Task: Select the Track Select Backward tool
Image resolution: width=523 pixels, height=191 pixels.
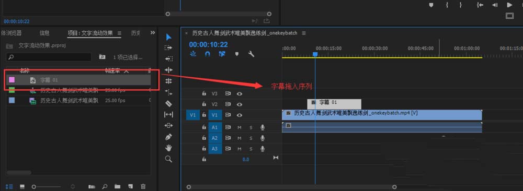Action: pos(168,59)
